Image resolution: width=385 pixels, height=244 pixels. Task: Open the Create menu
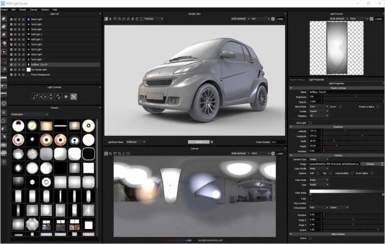[x=23, y=10]
